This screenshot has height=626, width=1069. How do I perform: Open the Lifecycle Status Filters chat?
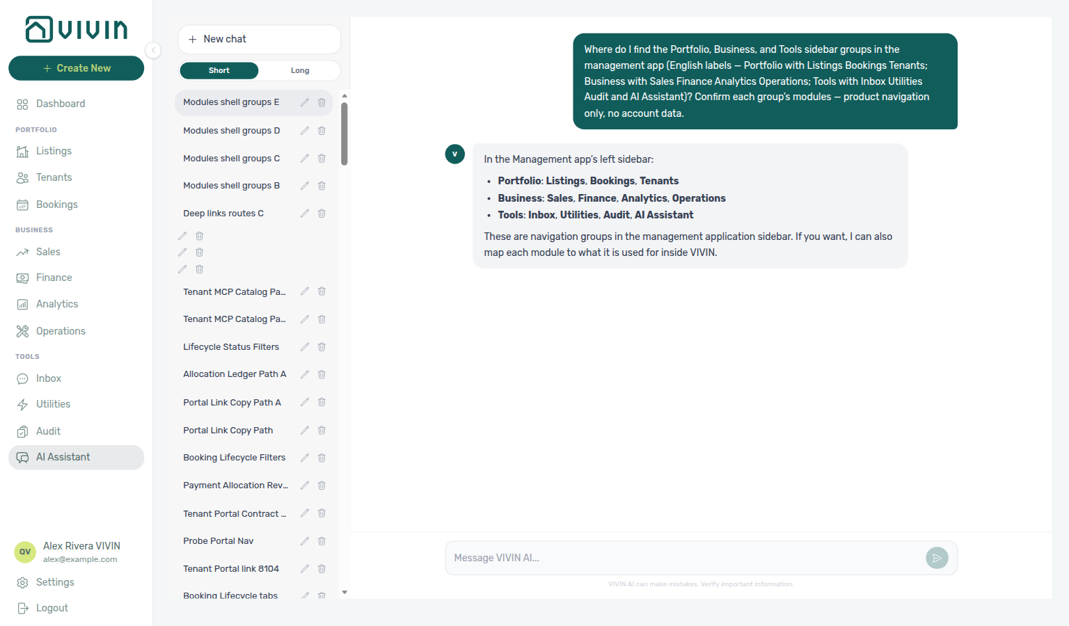pyautogui.click(x=231, y=347)
